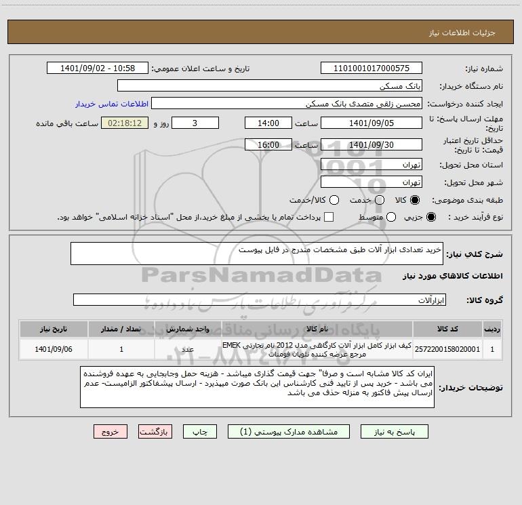Select the خدمت radio button
The width and height of the screenshot is (522, 505).
click(x=380, y=200)
